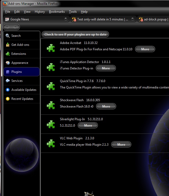Open the Tools menu

(73, 12)
